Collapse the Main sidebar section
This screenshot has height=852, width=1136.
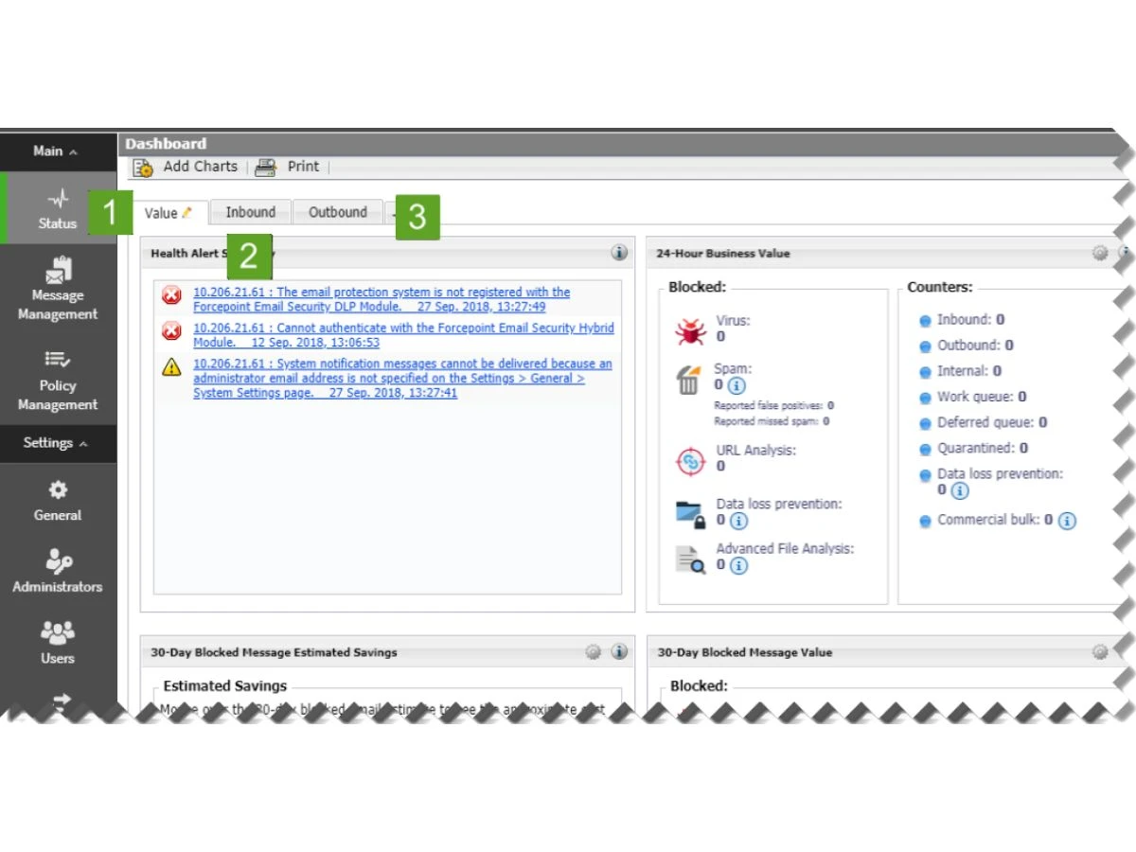click(56, 151)
